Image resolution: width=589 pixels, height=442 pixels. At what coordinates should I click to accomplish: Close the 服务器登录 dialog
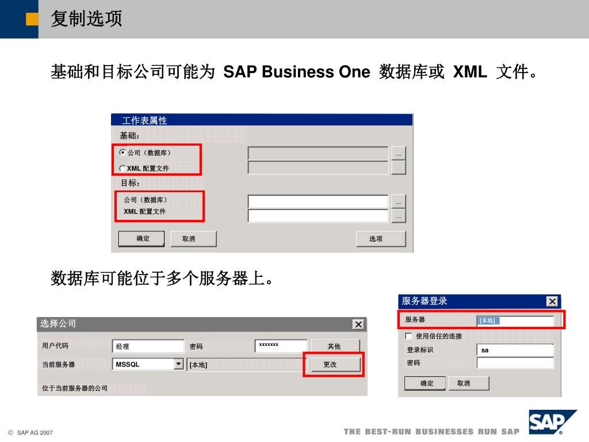[552, 302]
